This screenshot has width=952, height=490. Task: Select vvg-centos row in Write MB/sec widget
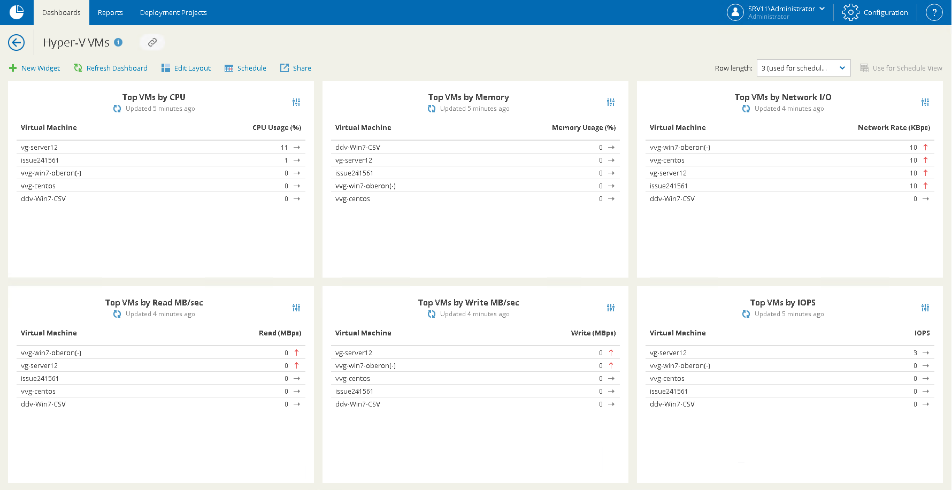(475, 378)
